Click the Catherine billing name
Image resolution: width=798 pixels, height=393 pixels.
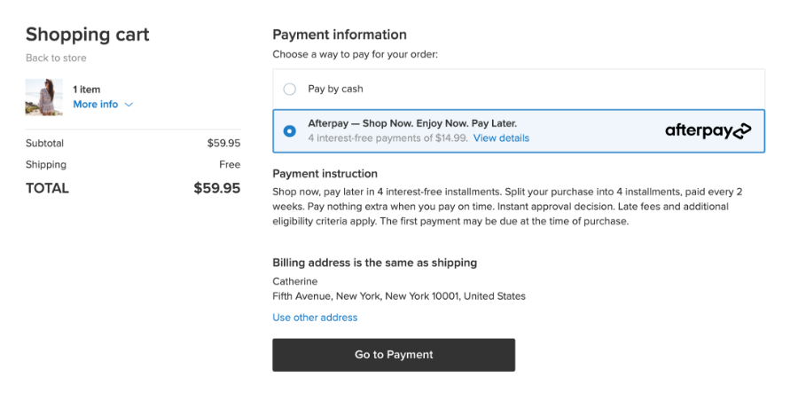point(295,281)
